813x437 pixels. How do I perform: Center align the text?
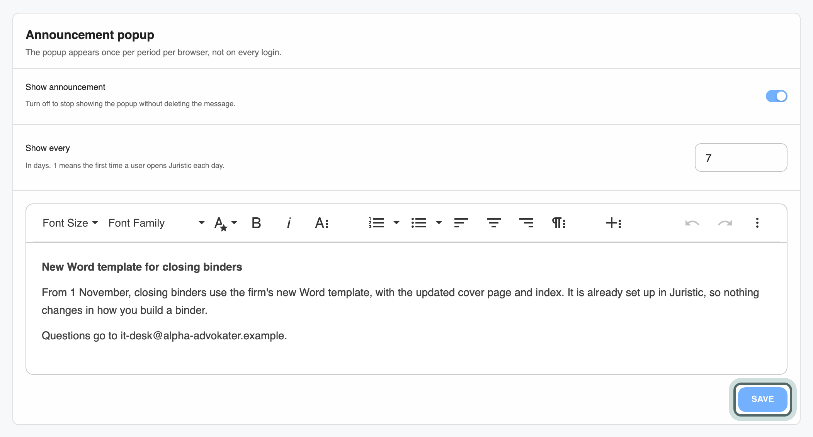tap(494, 223)
